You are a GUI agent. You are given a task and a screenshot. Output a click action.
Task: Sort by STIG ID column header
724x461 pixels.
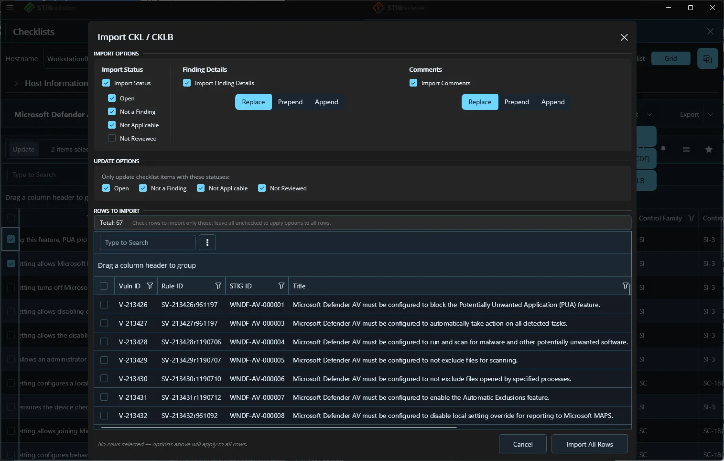(x=240, y=286)
